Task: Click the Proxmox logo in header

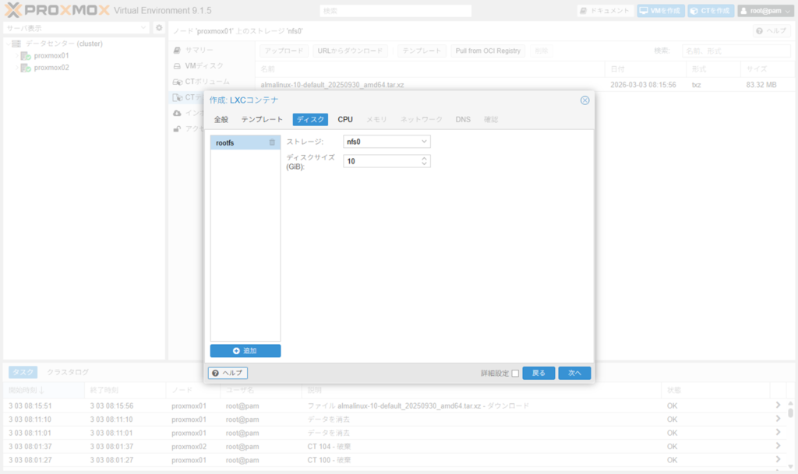Action: [56, 11]
